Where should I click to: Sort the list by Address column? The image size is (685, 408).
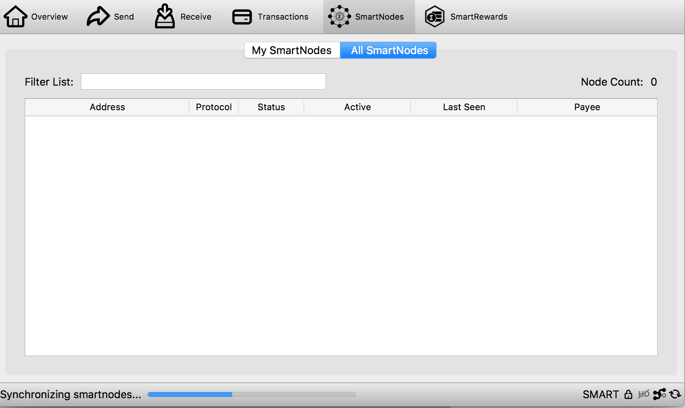107,107
